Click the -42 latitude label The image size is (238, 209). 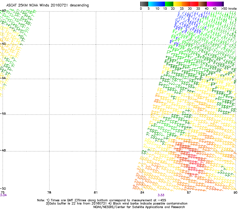3,43
